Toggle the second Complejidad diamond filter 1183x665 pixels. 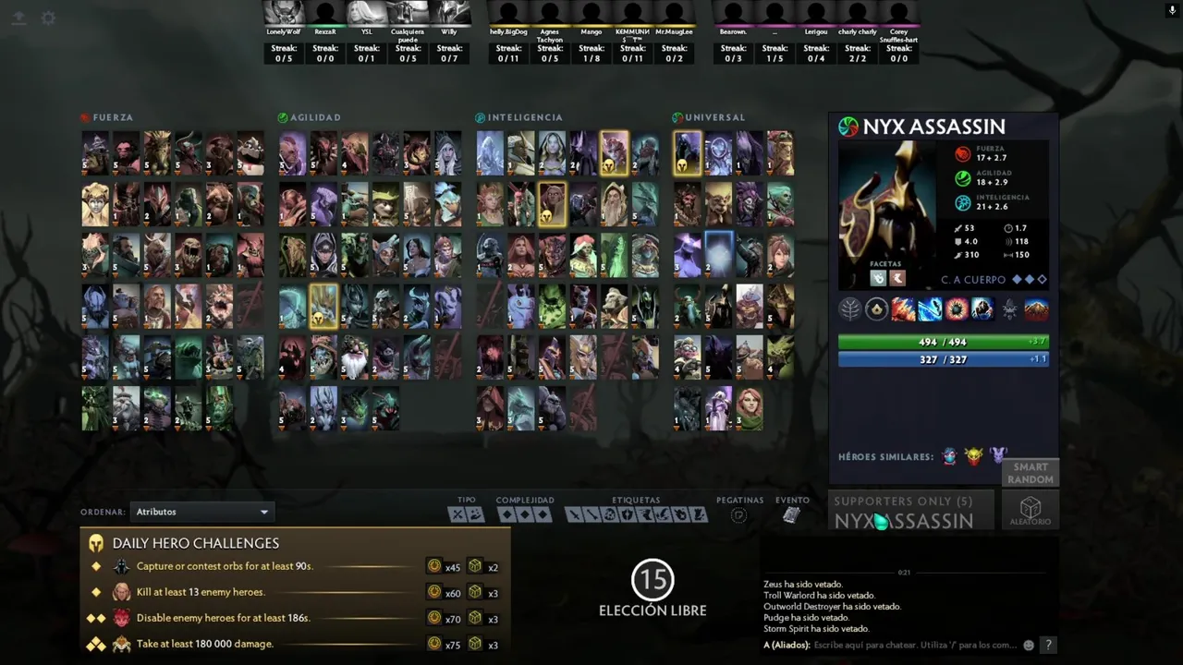click(x=525, y=515)
